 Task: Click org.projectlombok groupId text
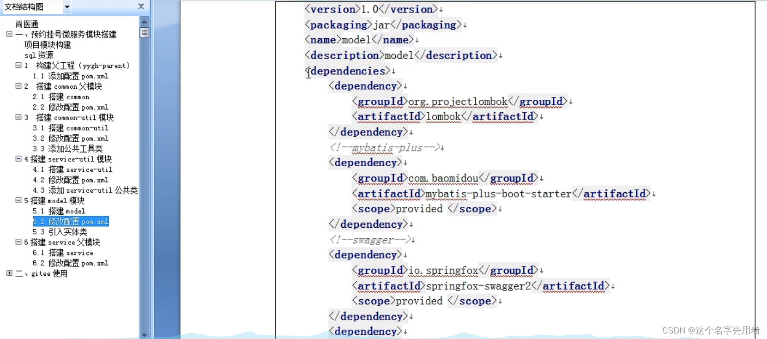pos(458,102)
